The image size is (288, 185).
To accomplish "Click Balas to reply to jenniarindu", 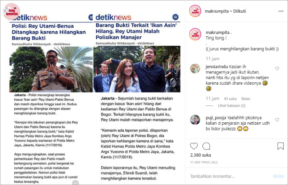I will (246, 99).
